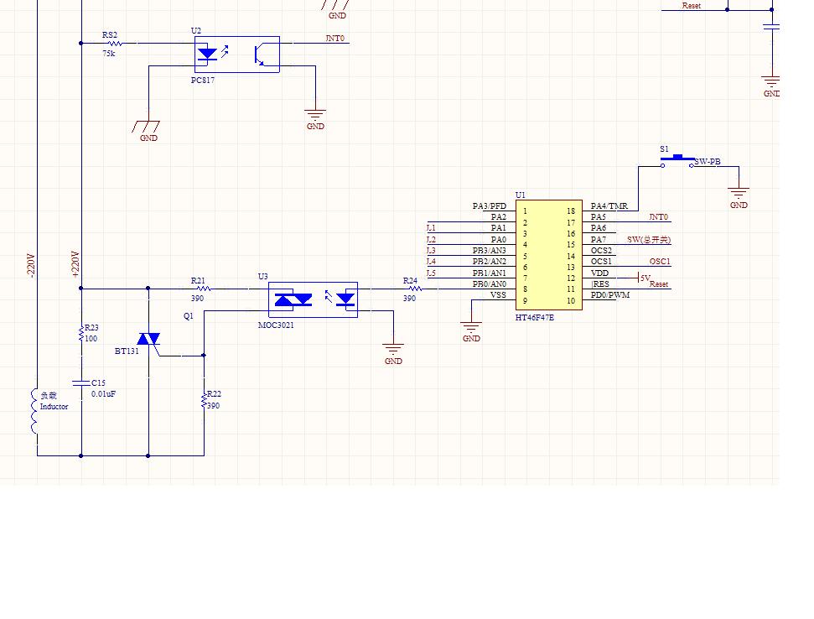Click the MOC3021 opto-triac U3 symbol
Viewport: 814px width, 619px height.
click(x=313, y=299)
